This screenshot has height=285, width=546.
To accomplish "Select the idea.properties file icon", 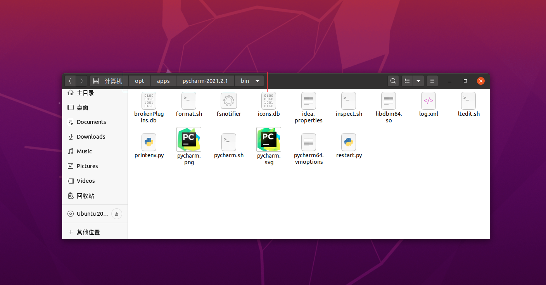I will [309, 101].
